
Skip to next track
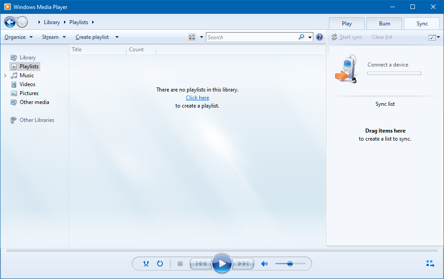(x=243, y=264)
